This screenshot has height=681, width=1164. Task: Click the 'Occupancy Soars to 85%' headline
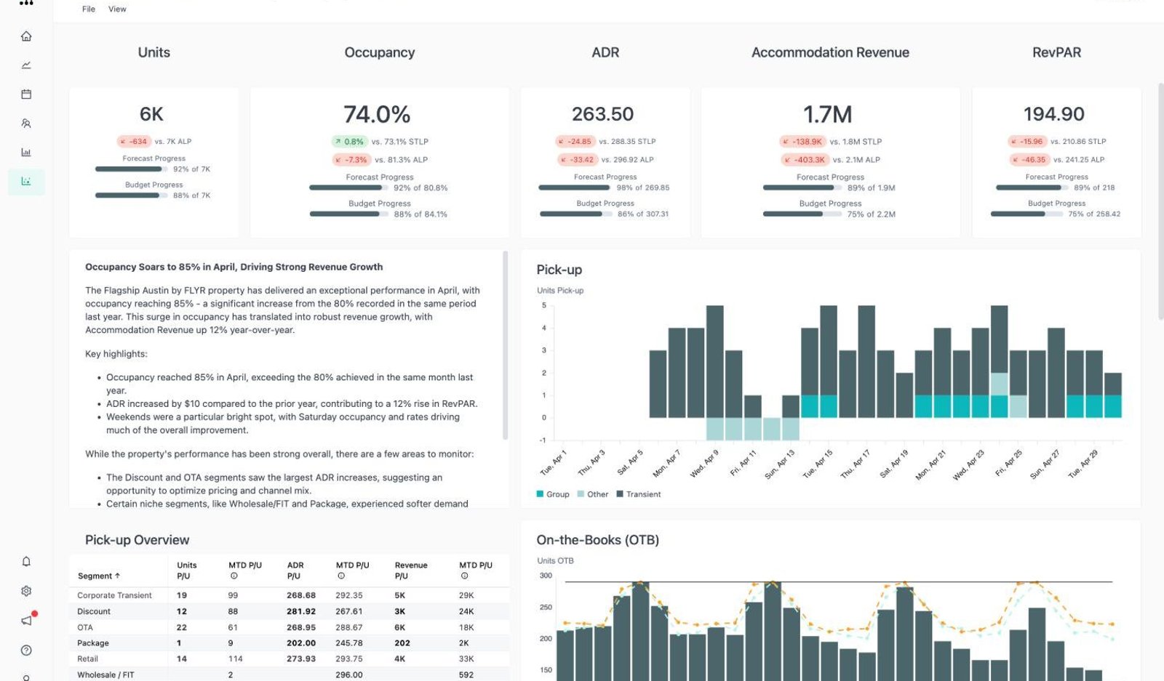[x=234, y=267]
